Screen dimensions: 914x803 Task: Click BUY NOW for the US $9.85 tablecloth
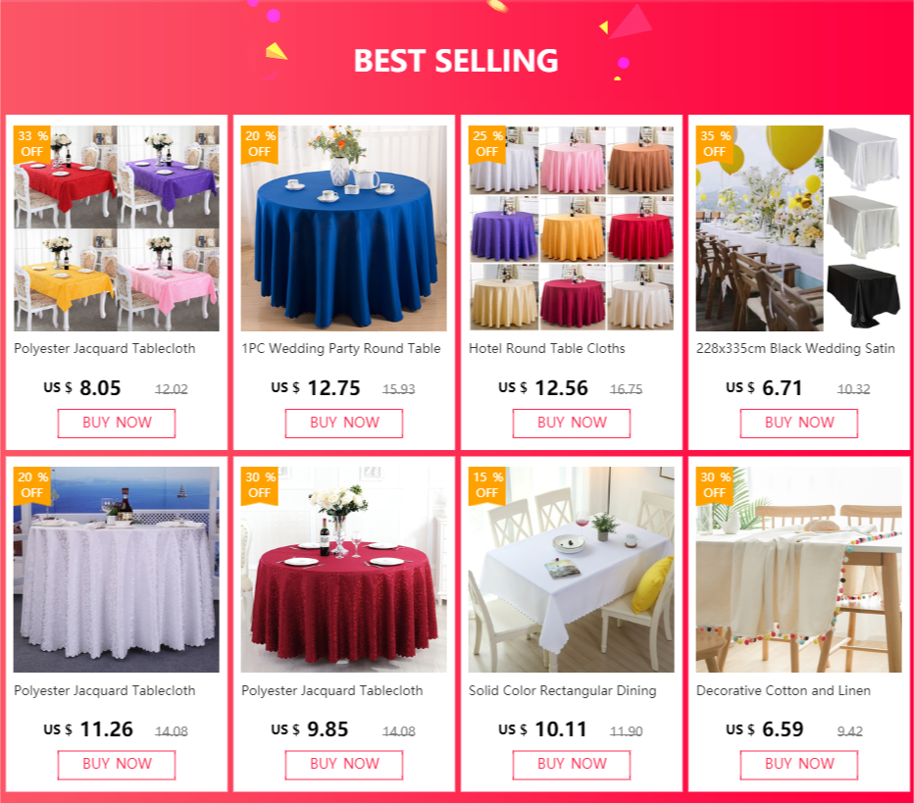tap(344, 765)
